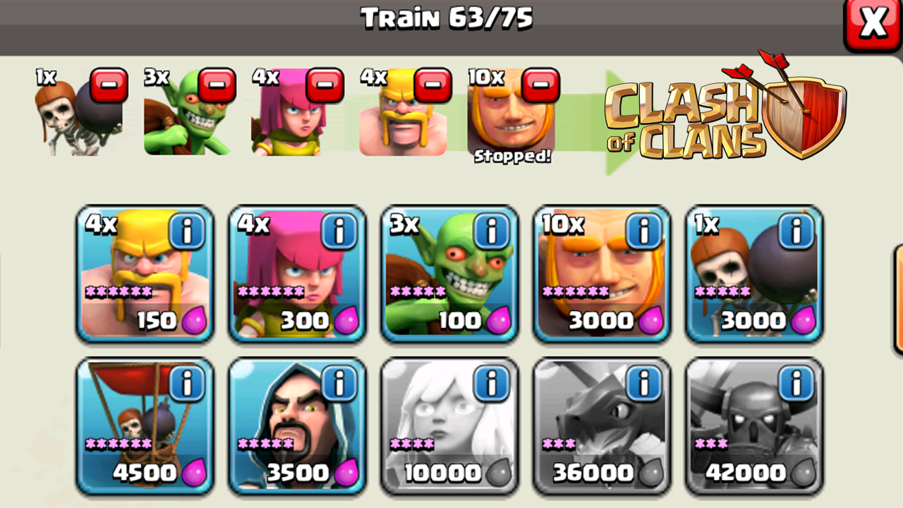Show info for the Dragon troop

tap(645, 383)
